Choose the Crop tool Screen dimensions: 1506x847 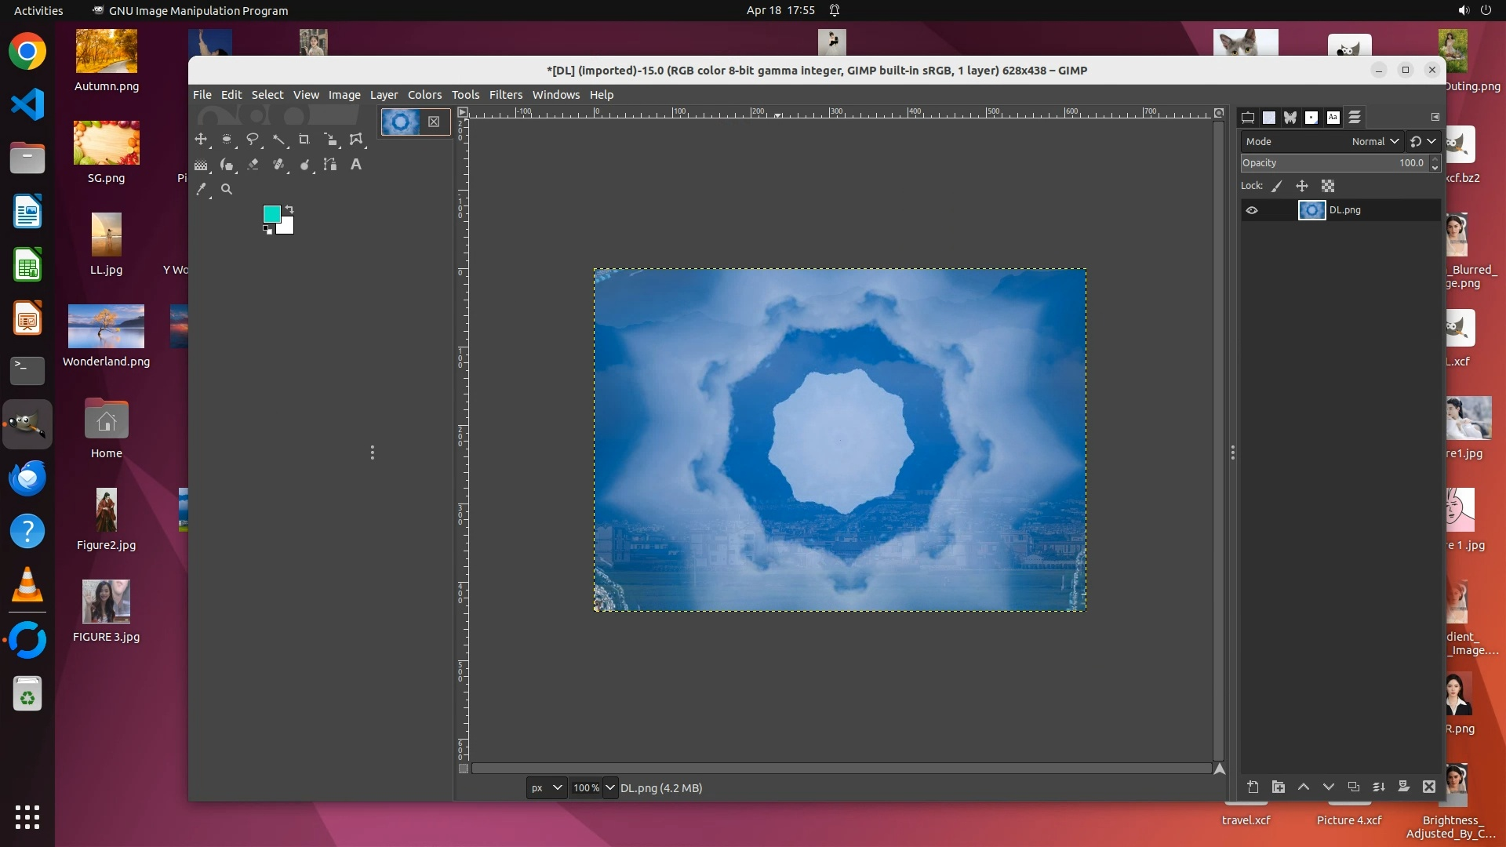(304, 140)
